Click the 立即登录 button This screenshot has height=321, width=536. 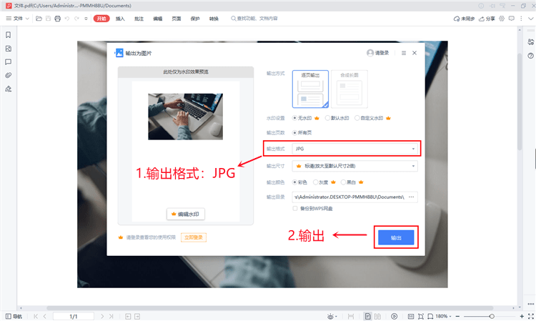click(x=194, y=237)
